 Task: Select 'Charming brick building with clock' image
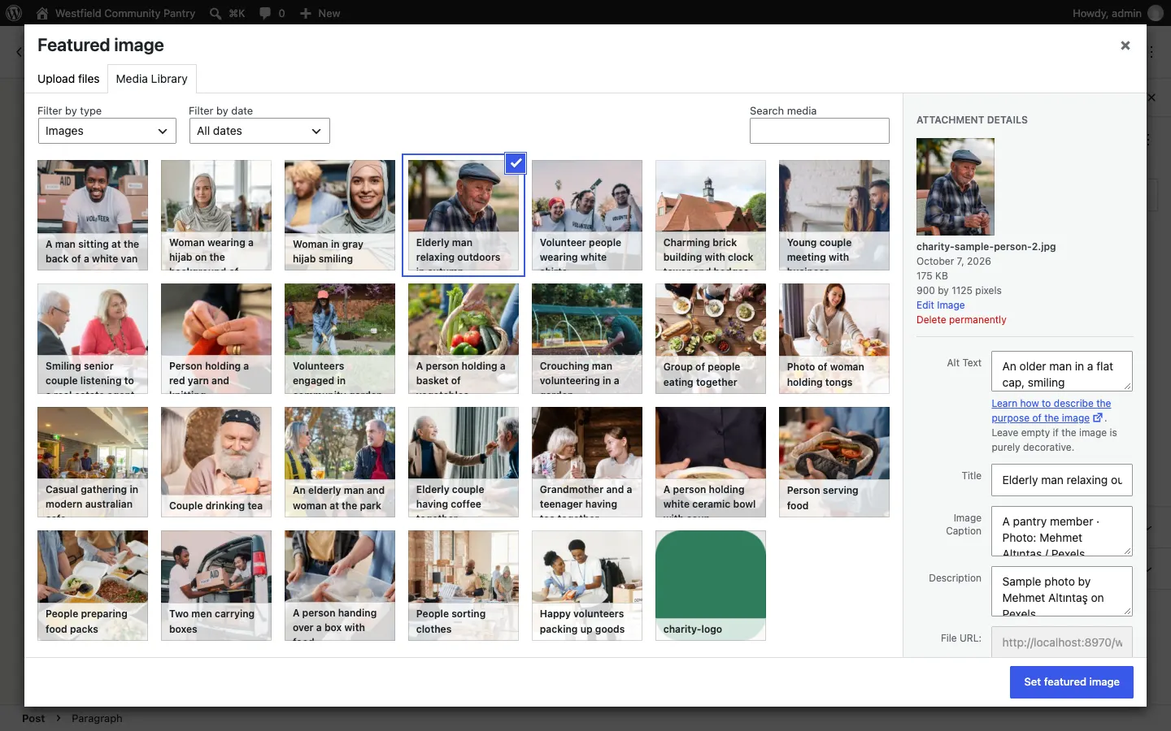pos(711,215)
